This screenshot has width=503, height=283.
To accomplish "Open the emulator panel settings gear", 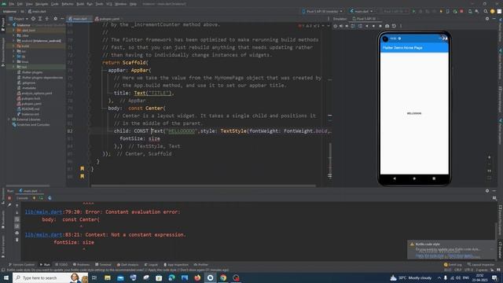I will click(487, 19).
